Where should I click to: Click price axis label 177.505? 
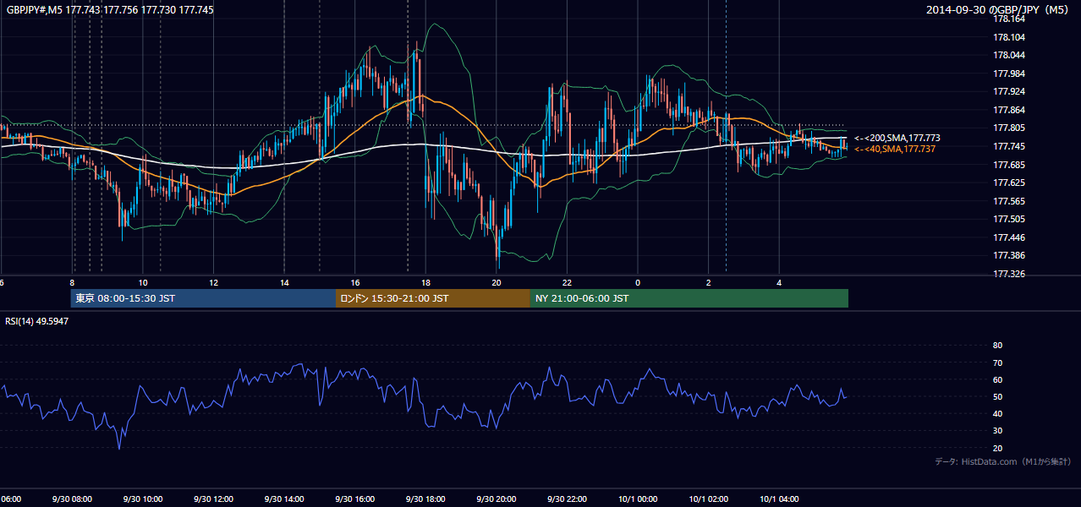(x=1009, y=219)
